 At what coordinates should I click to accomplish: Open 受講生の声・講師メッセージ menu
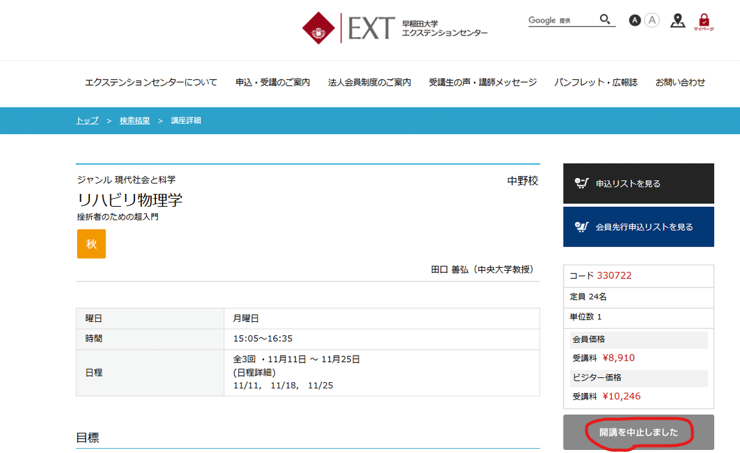pos(483,82)
